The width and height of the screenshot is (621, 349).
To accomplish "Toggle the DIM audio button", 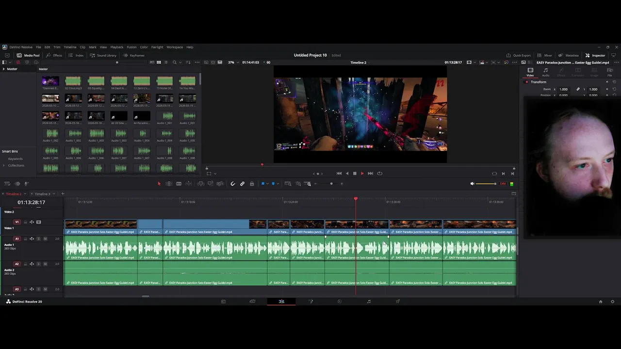I will click(503, 184).
